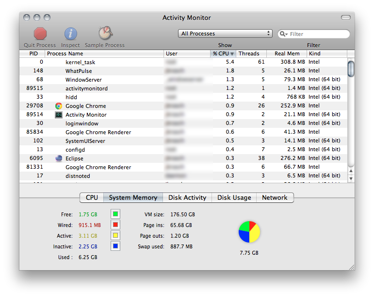Viewport: 374px width, 297px height.
Task: Click the 276.2 MB Eclipse memory value
Action: [293, 158]
